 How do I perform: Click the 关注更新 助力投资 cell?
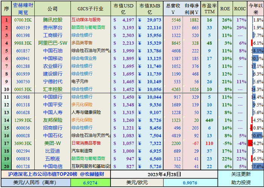click(x=241, y=178)
